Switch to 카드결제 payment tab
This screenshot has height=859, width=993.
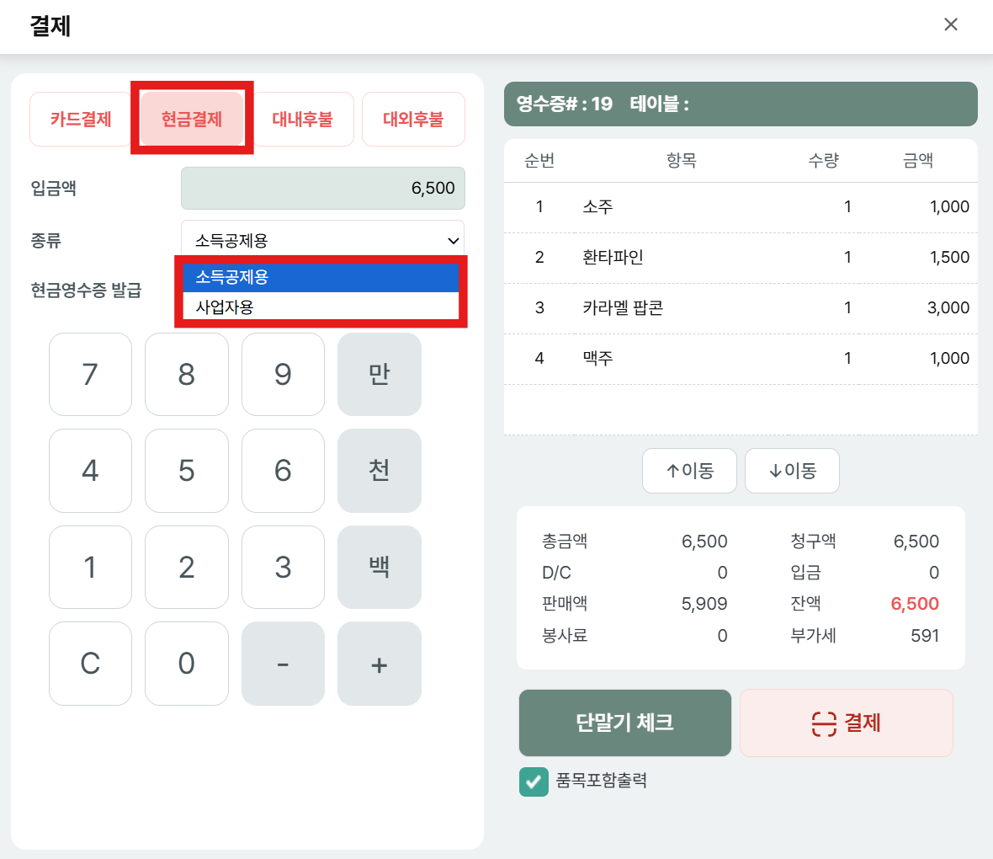click(x=81, y=120)
